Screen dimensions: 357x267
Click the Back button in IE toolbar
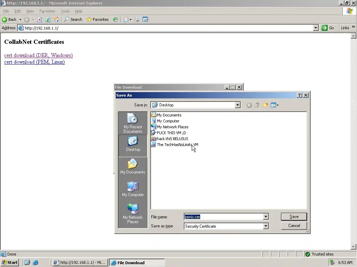click(9, 19)
